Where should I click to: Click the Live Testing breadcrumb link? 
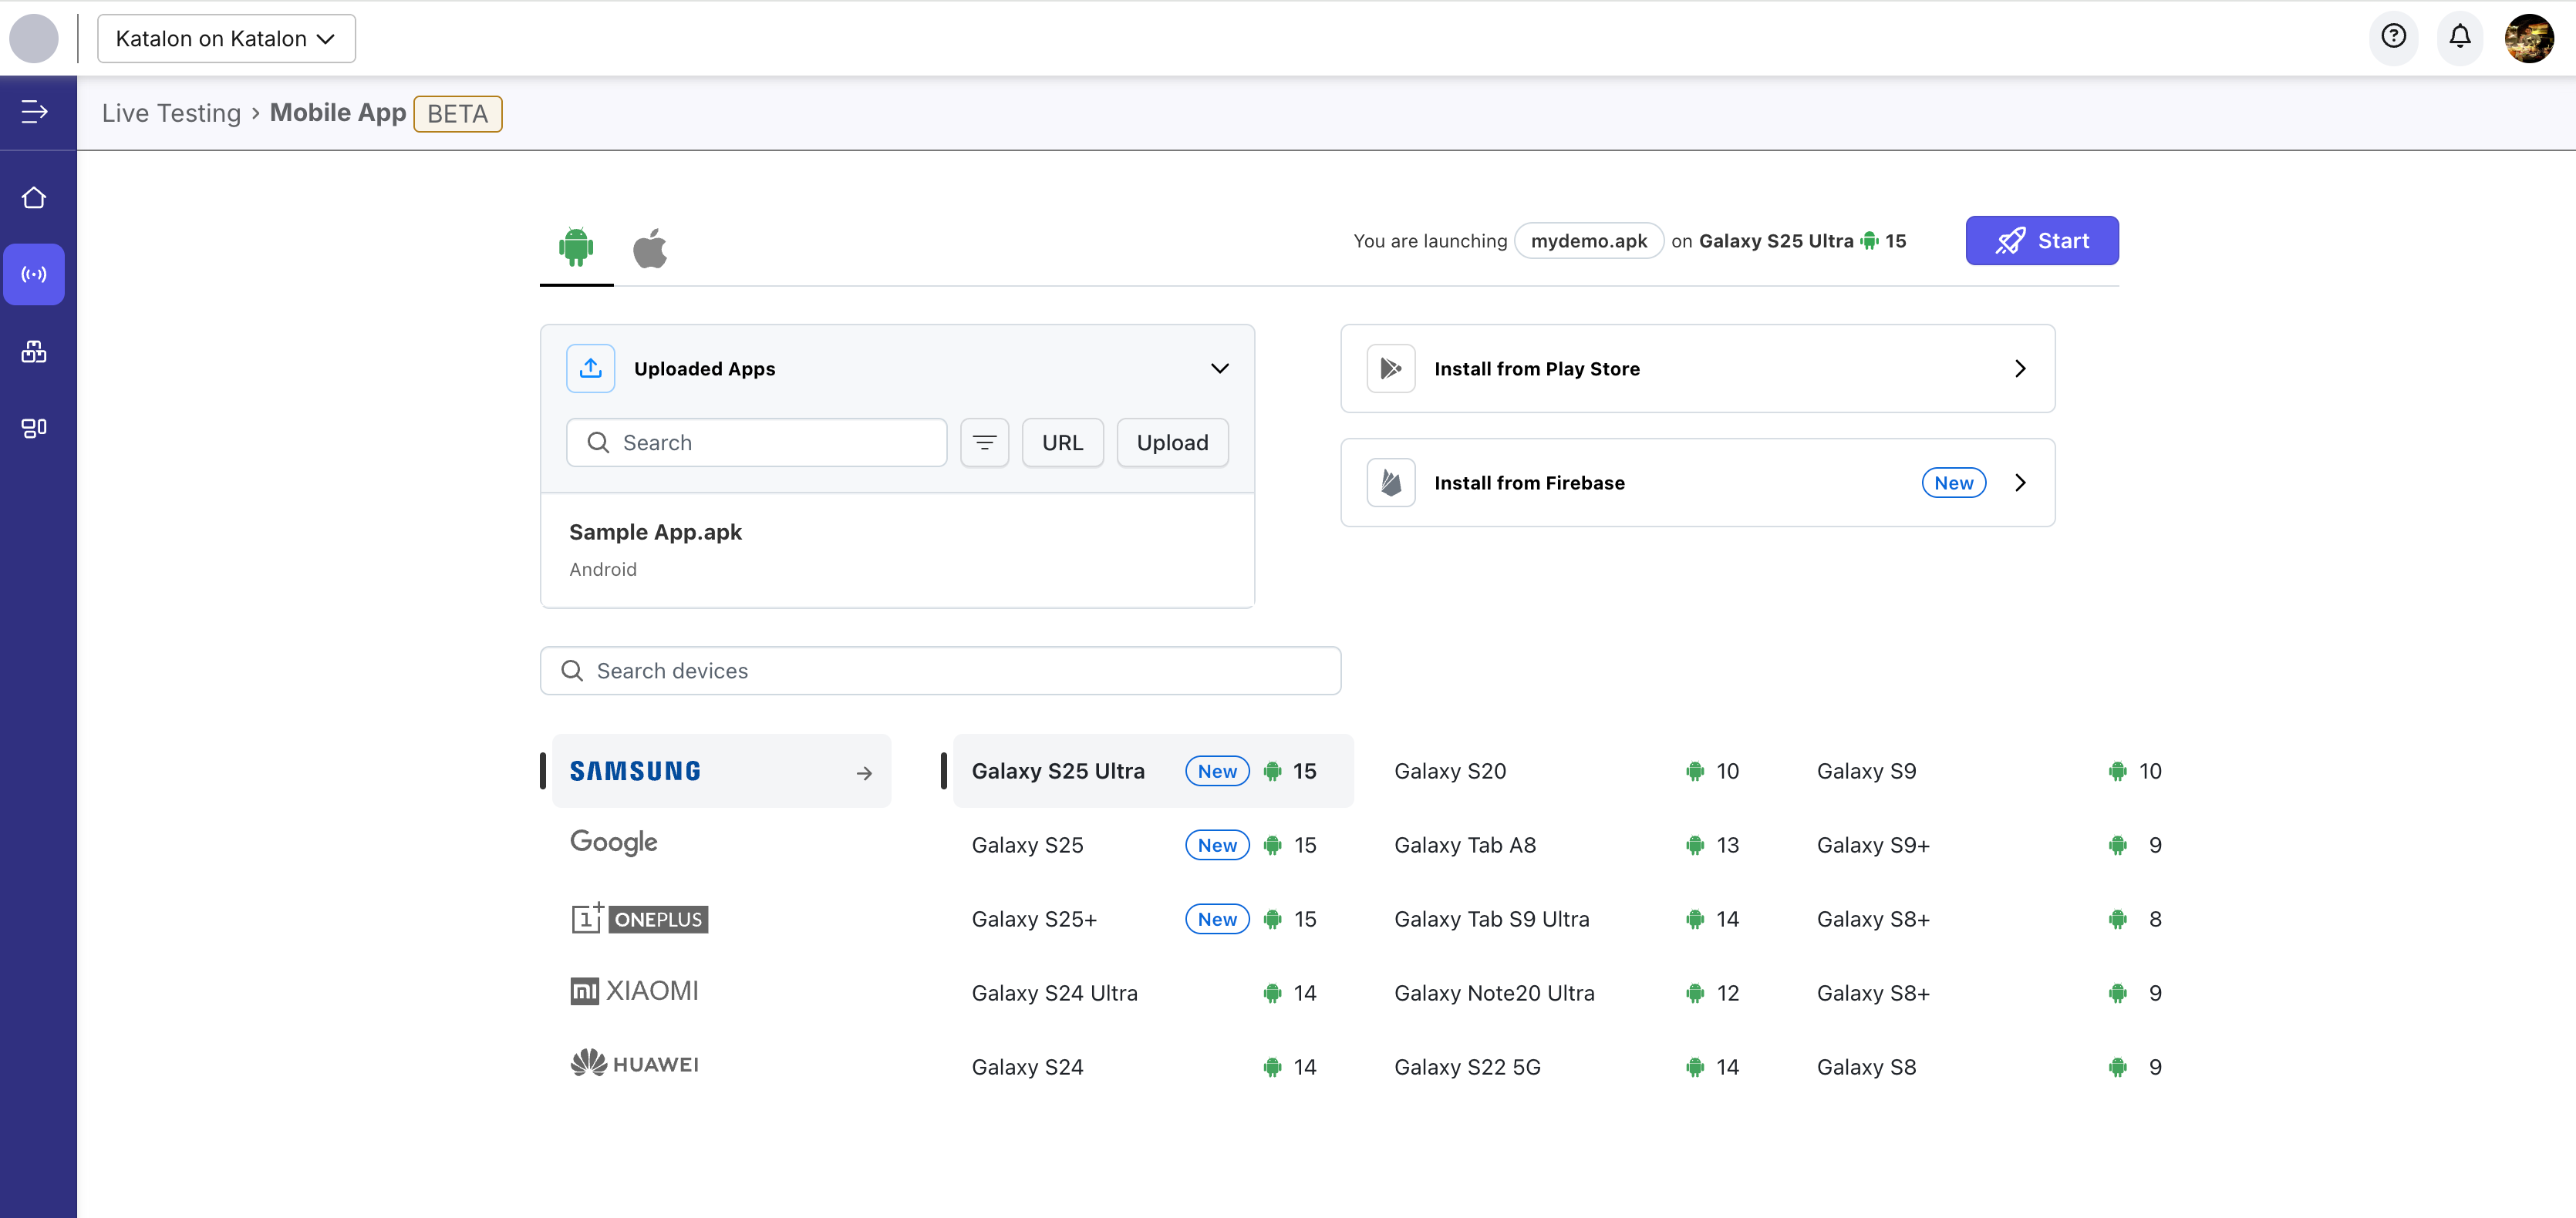tap(171, 113)
